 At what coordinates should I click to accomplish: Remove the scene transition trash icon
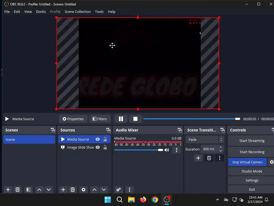point(209,158)
